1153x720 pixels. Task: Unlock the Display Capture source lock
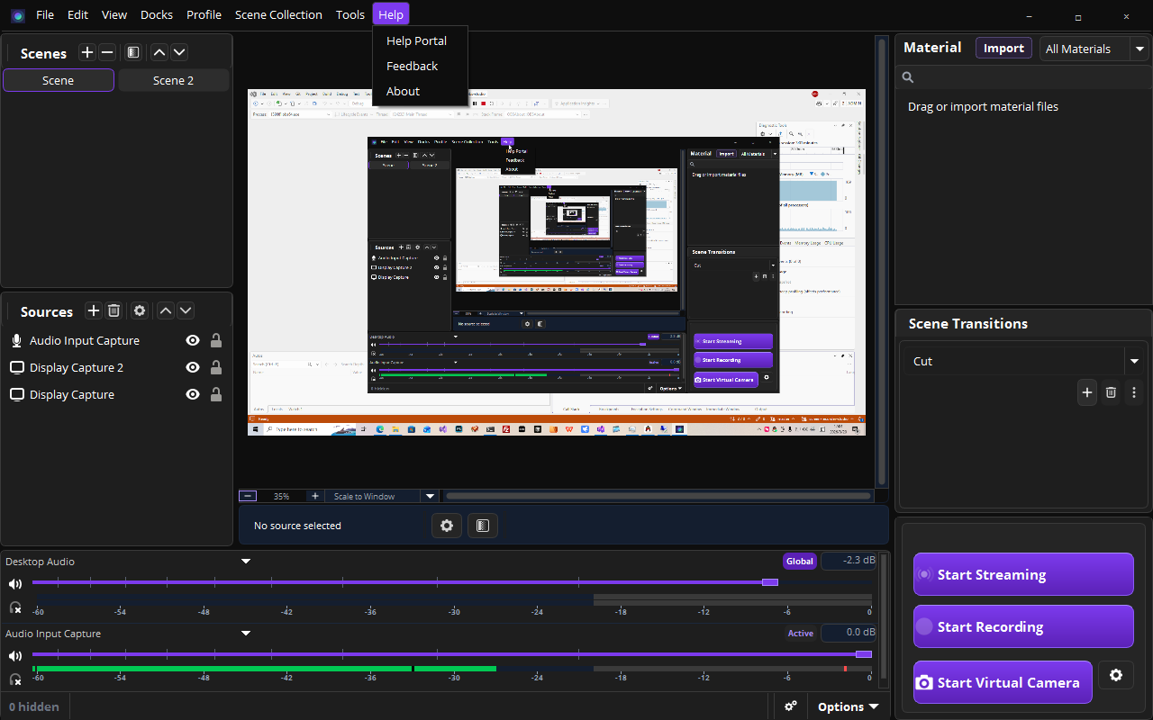click(216, 394)
